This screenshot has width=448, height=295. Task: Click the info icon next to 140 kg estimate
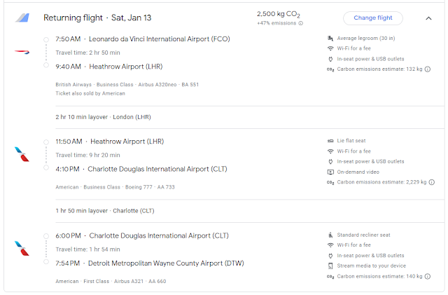(x=428, y=277)
